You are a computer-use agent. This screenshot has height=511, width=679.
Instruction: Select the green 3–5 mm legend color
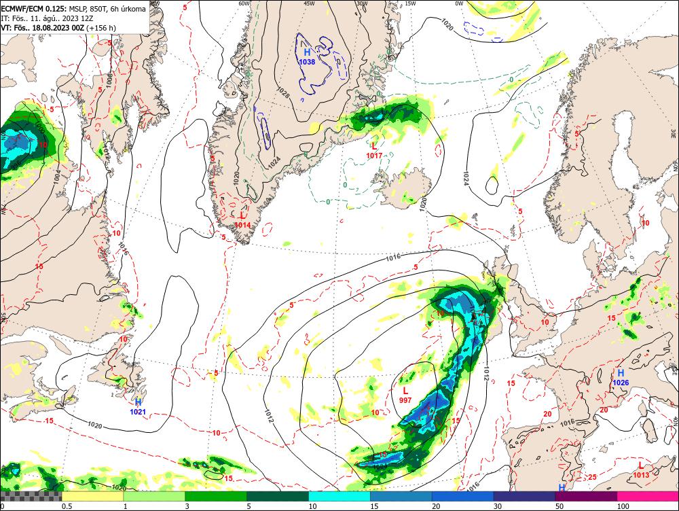(x=216, y=496)
